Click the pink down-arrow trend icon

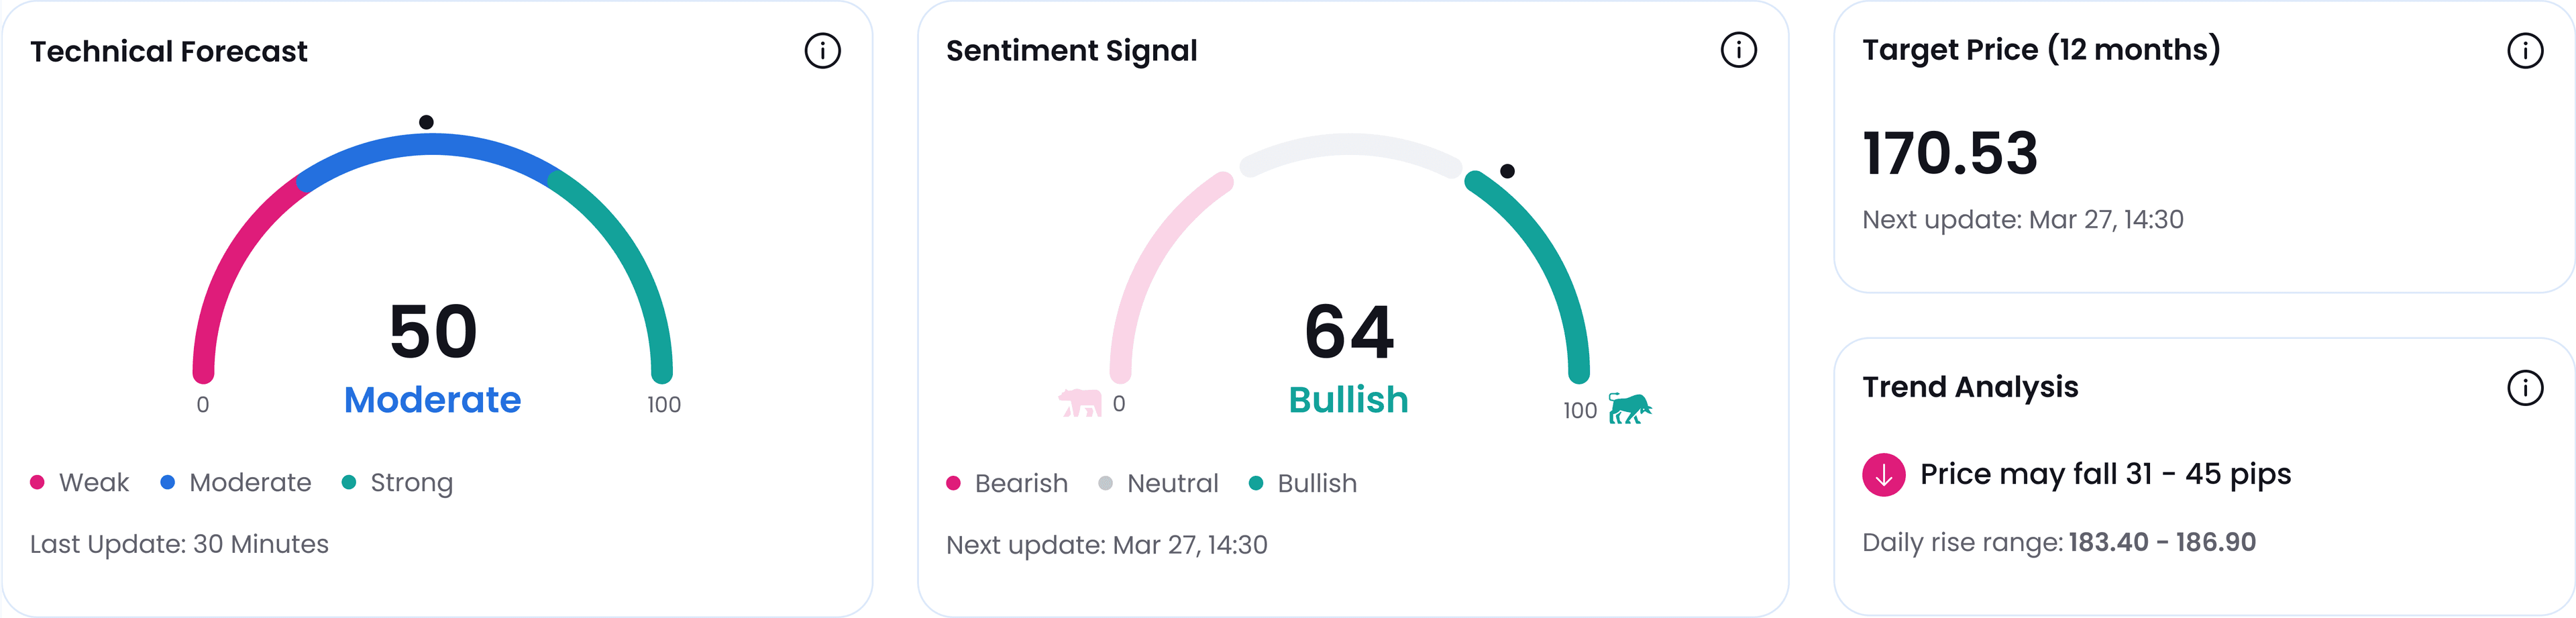[x=1883, y=474]
